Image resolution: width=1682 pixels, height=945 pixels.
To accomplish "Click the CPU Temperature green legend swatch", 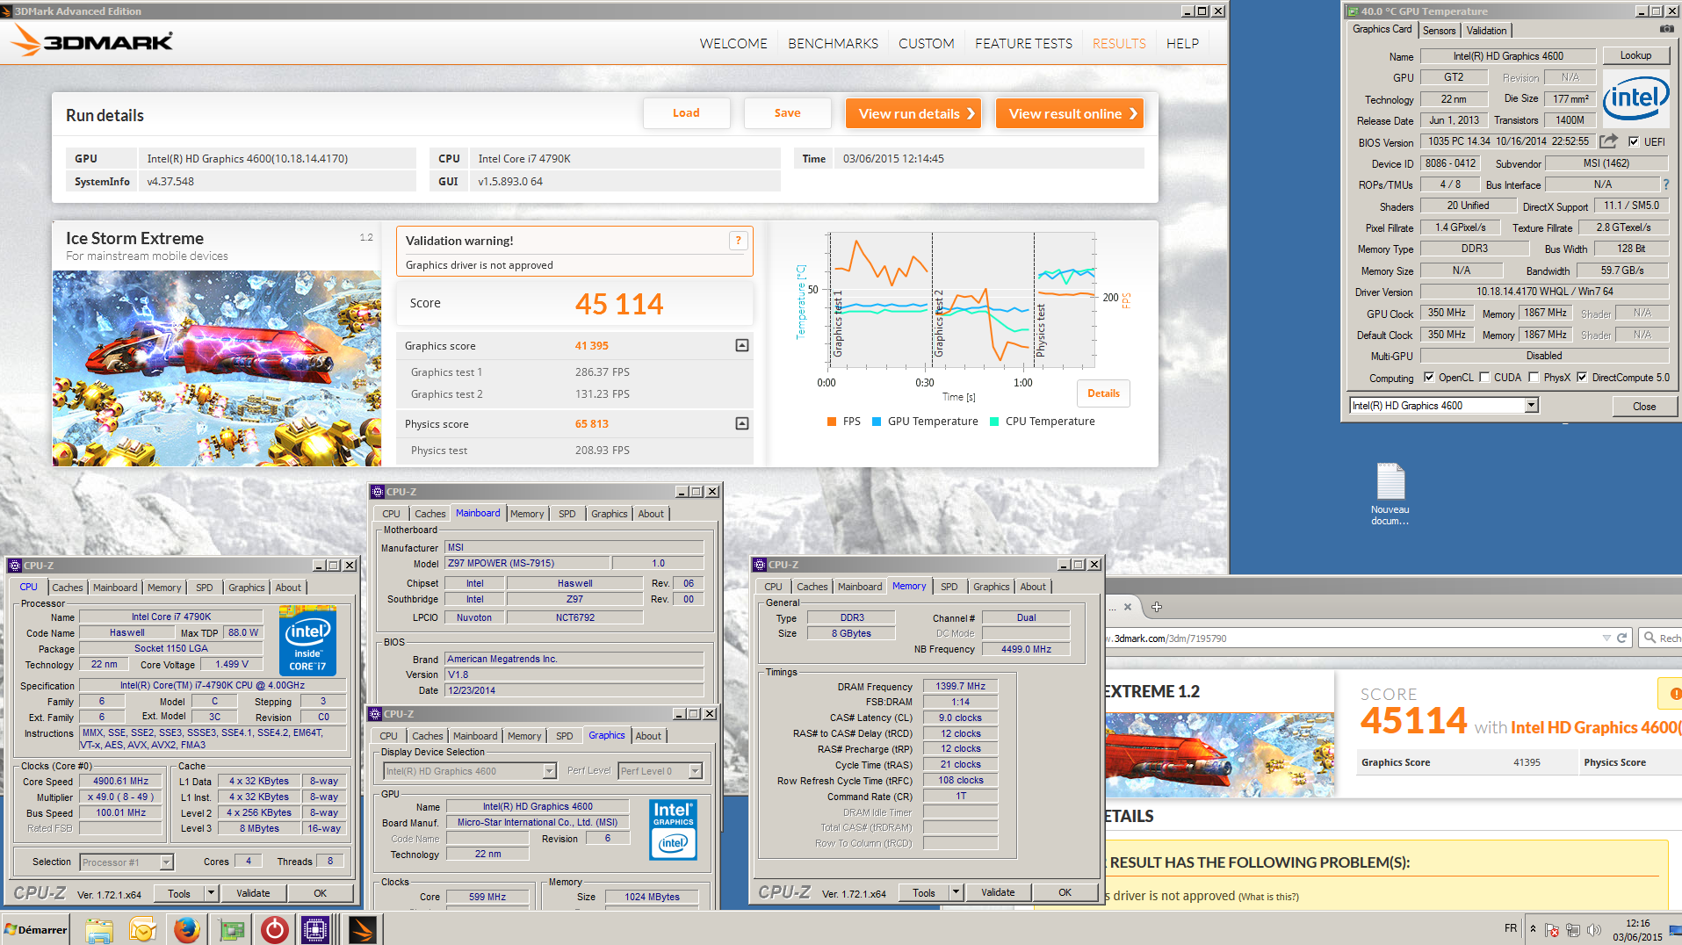I will click(x=994, y=422).
